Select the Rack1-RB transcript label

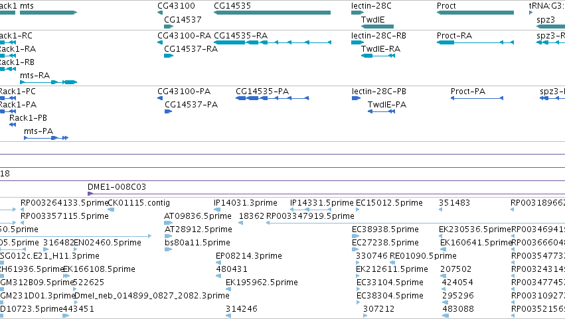pyautogui.click(x=17, y=62)
